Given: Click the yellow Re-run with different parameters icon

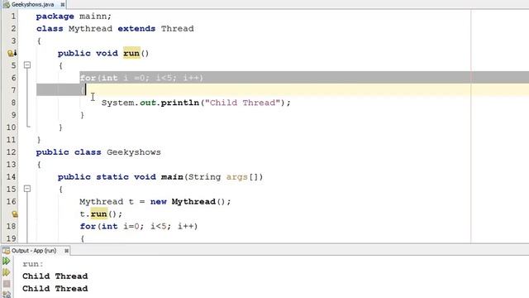Looking at the screenshot, I should [6, 272].
